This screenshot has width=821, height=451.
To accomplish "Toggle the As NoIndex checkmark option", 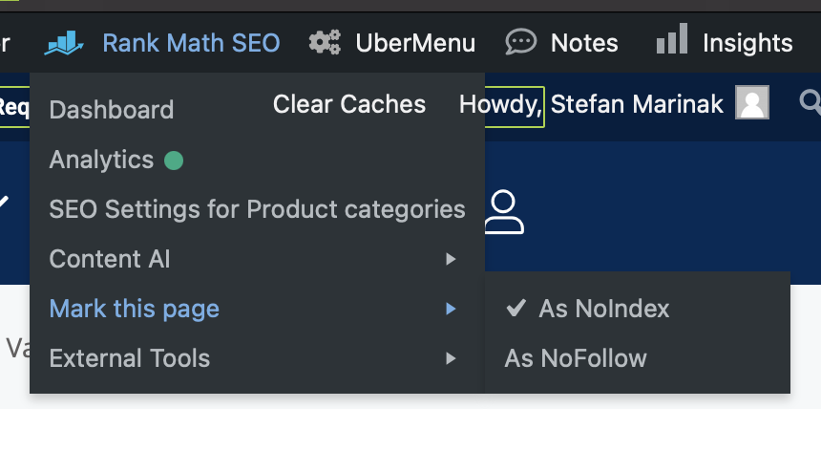I will pos(588,309).
